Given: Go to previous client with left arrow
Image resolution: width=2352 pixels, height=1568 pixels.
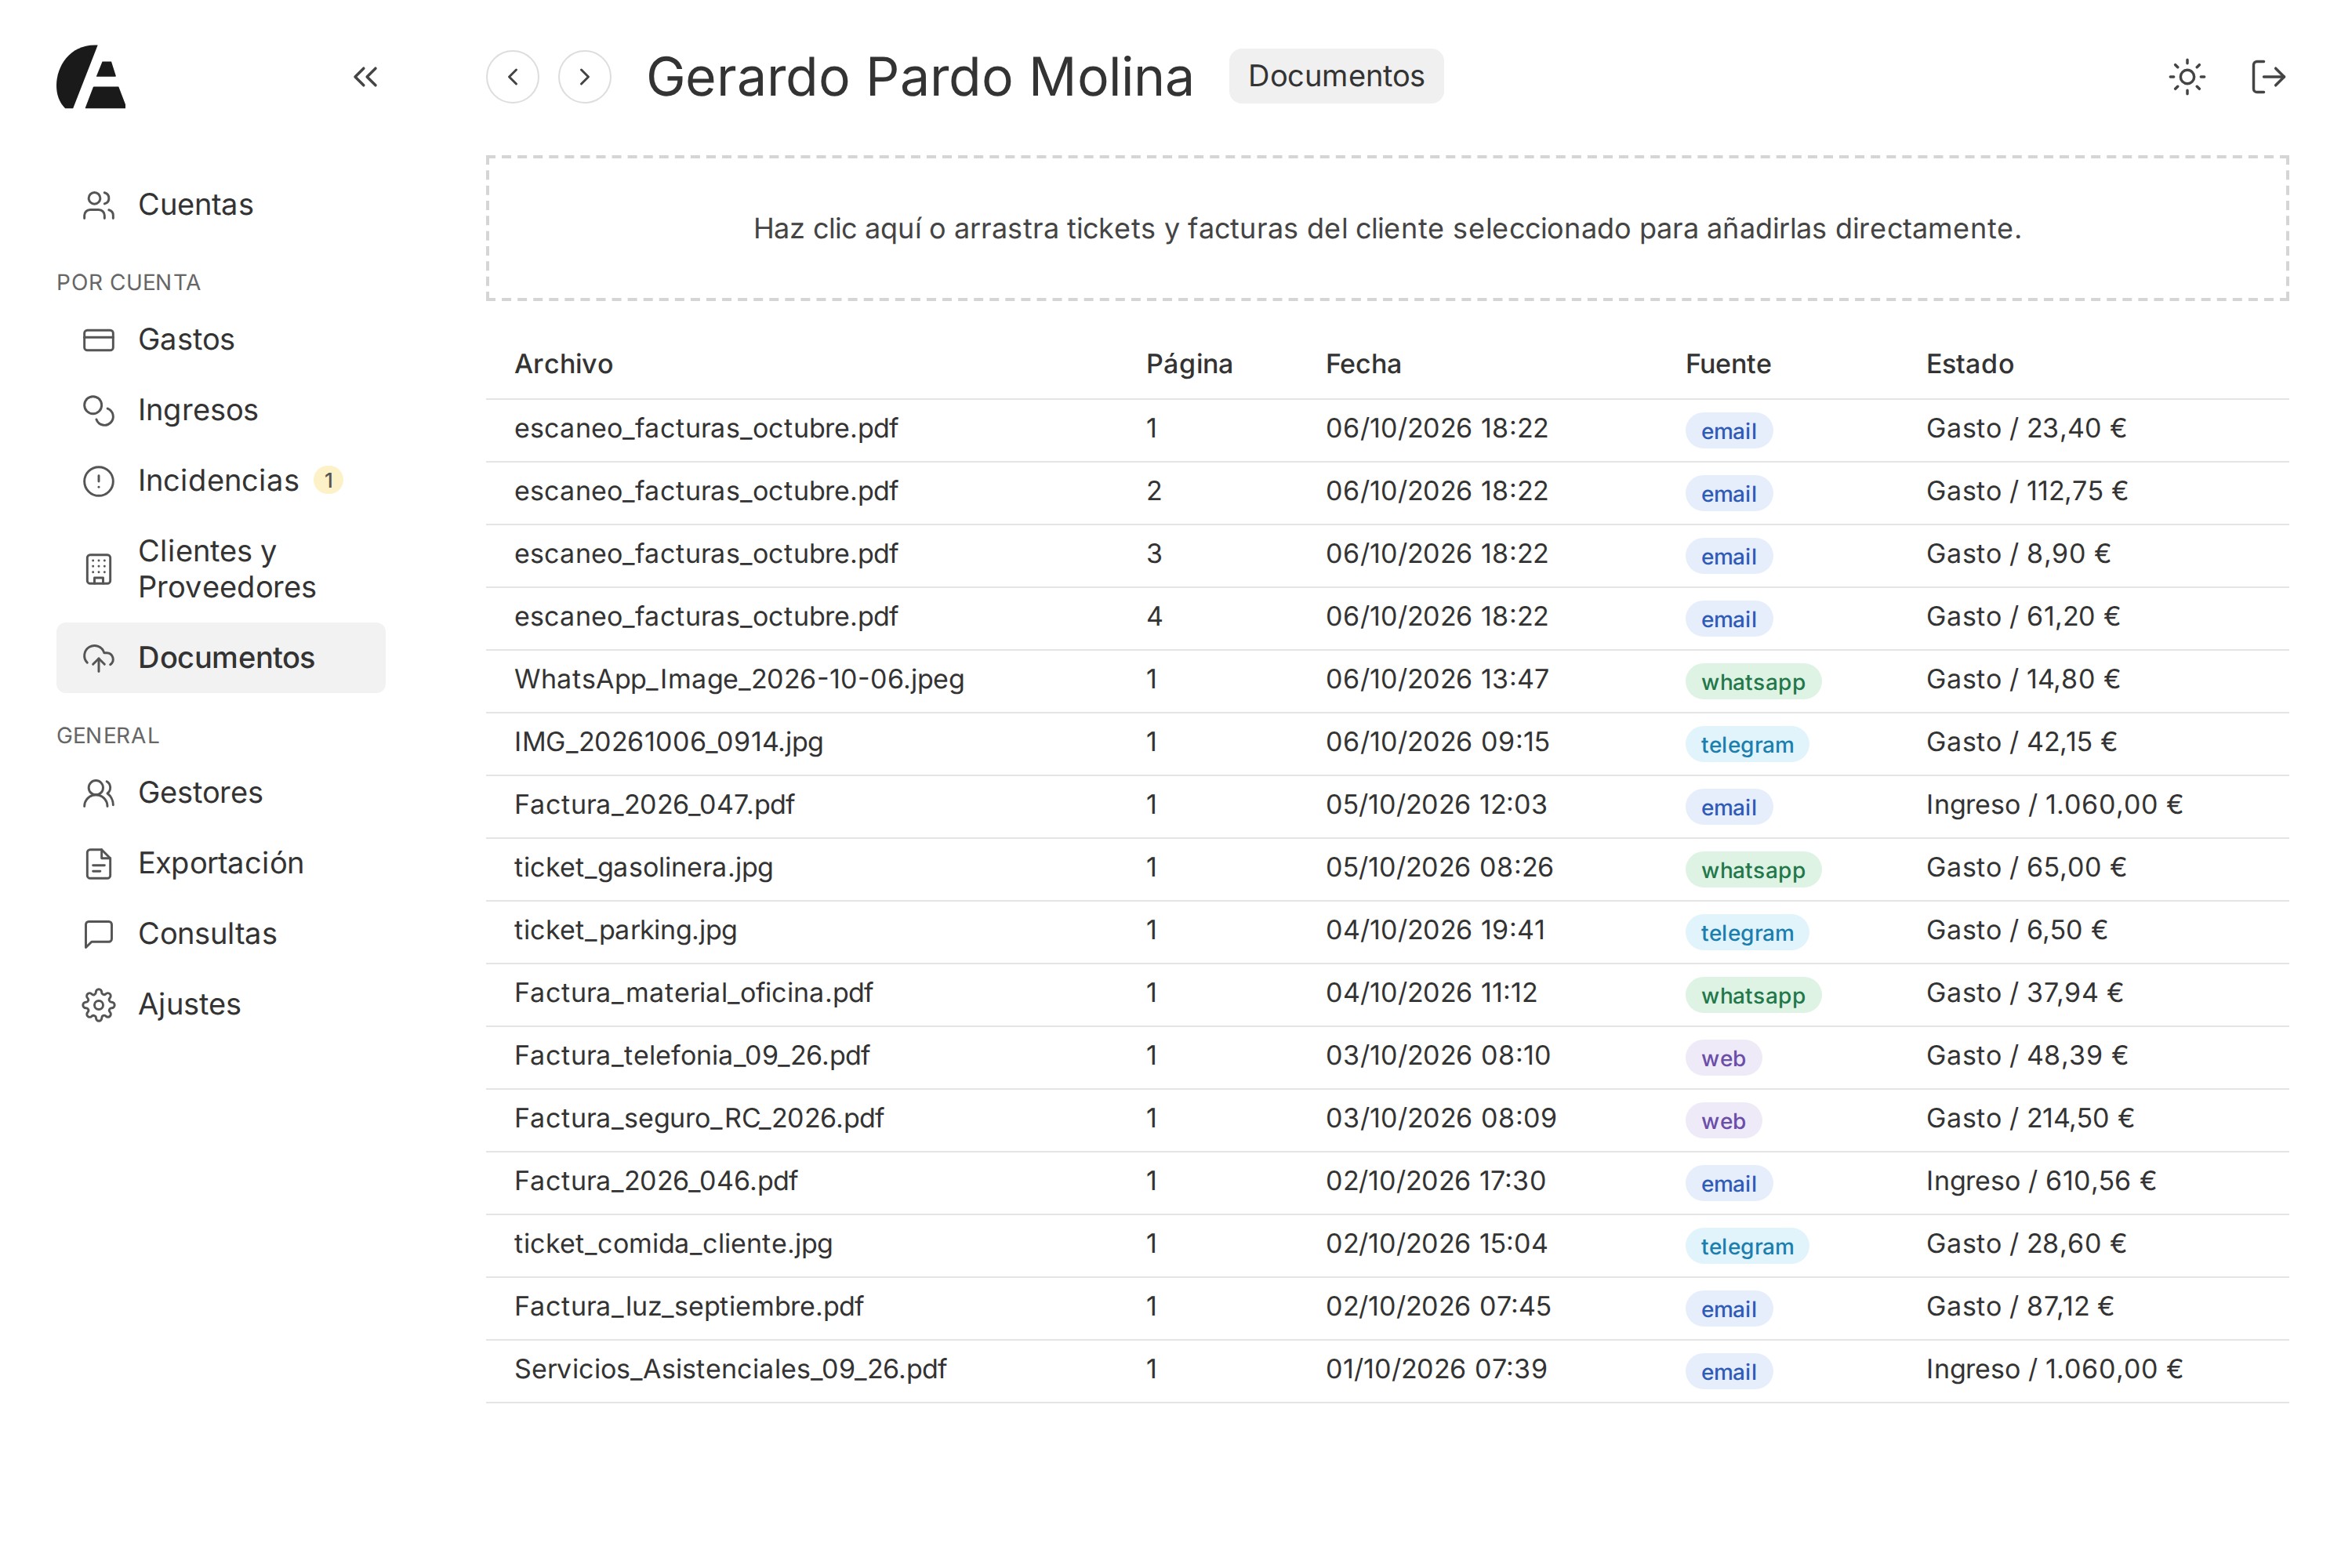Looking at the screenshot, I should [x=513, y=77].
